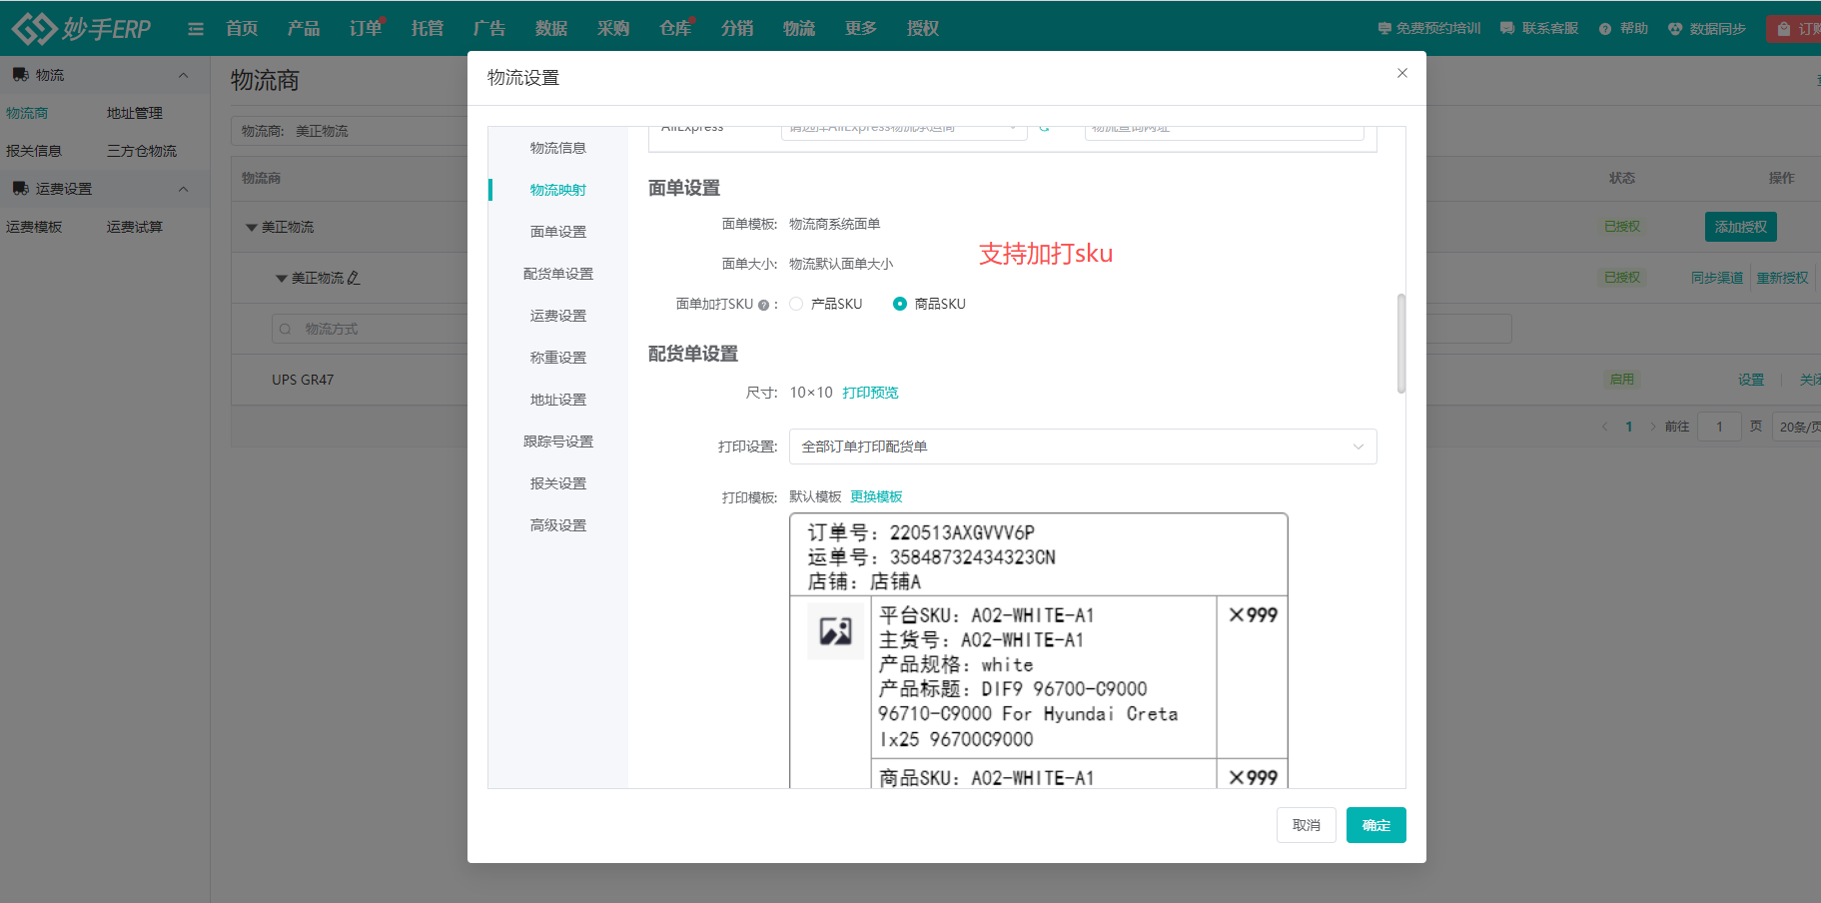Viewport: 1821px width, 903px height.
Task: Toggle the 启用 status for UPS GR47
Action: pos(1622,379)
